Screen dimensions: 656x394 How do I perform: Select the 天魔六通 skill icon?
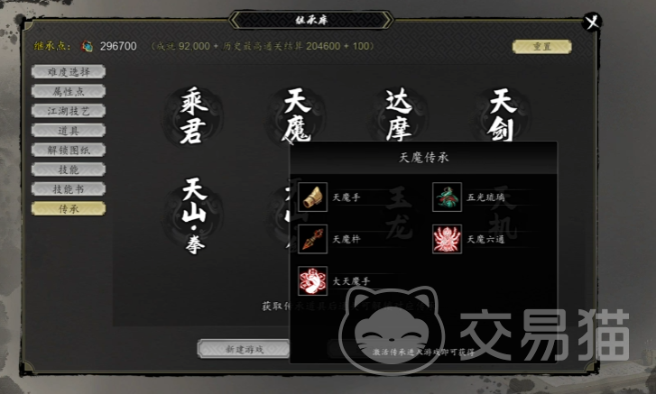(447, 239)
